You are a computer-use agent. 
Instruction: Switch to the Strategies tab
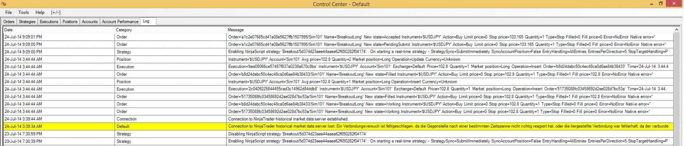(27, 22)
